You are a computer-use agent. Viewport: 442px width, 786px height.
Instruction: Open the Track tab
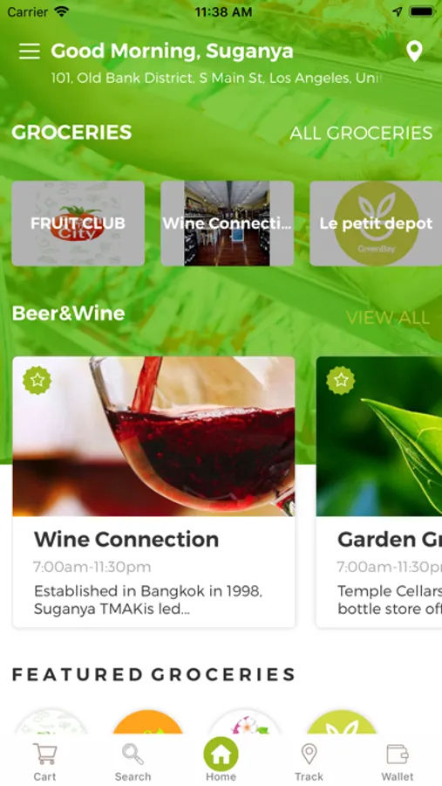[309, 762]
